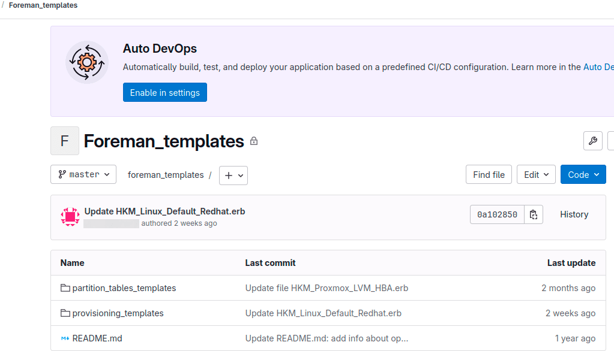Click the README.md markdown file icon
Viewport: 614px width, 351px height.
point(65,338)
